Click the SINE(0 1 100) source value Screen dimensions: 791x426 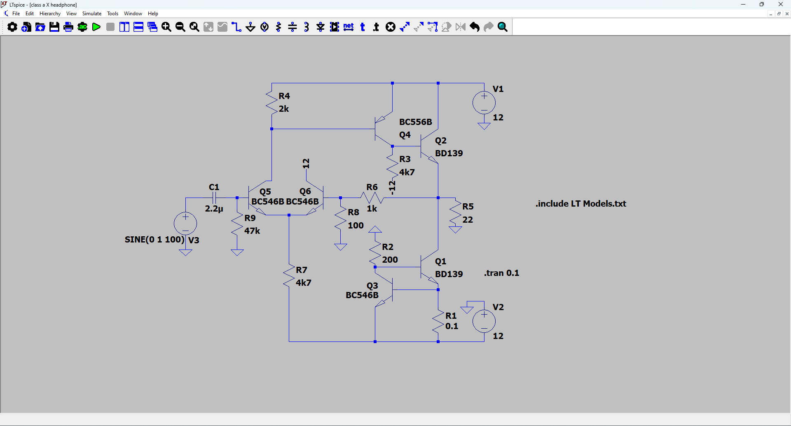(154, 240)
